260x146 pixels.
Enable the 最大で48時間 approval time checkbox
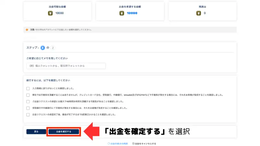[x=28, y=102]
